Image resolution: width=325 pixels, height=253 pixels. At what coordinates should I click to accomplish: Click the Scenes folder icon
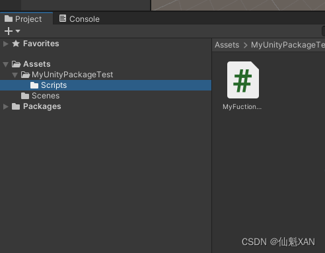(25, 96)
